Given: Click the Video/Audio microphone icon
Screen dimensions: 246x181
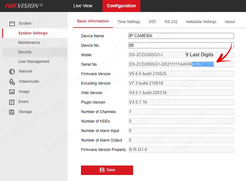Looking at the screenshot, I should point(12,81).
